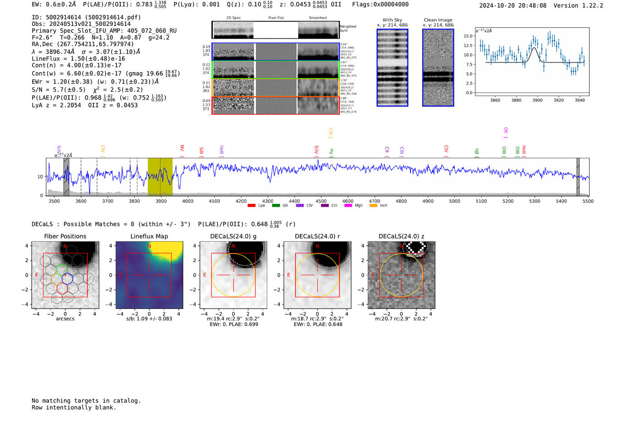Select the CIV legend color swatch
This screenshot has width=635, height=432.
(300, 205)
